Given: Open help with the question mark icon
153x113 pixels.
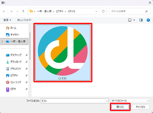Looking at the screenshot, I should coord(148,20).
